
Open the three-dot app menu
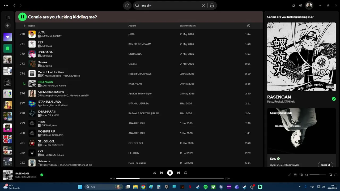(x=6, y=6)
